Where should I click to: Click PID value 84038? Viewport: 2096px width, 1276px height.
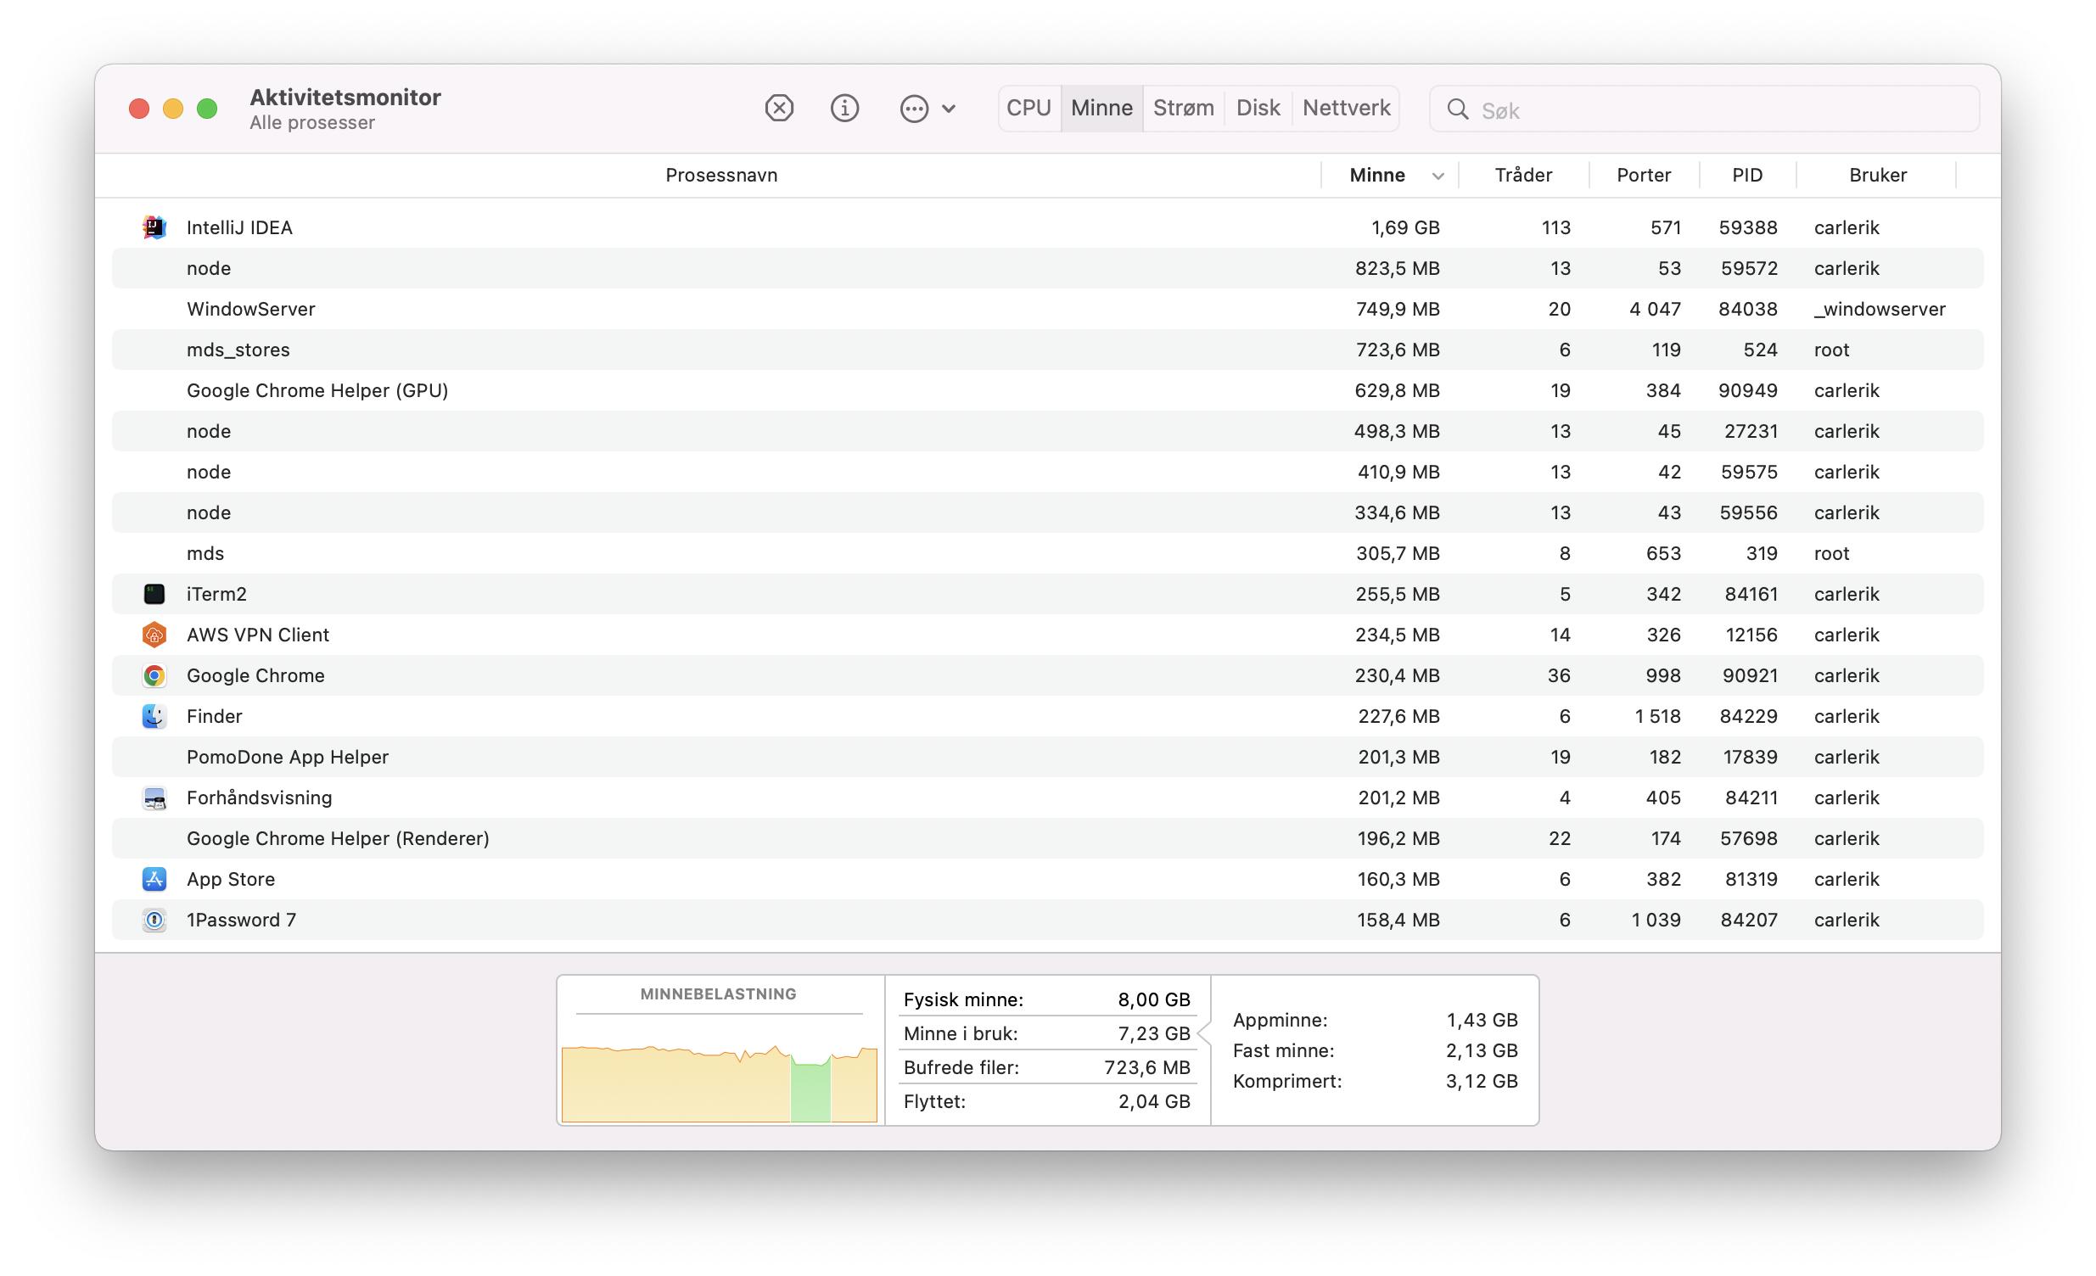pos(1747,309)
